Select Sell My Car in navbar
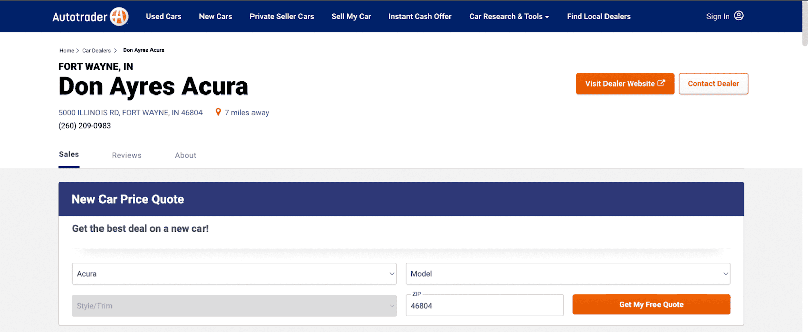The width and height of the screenshot is (808, 332). 351,16
